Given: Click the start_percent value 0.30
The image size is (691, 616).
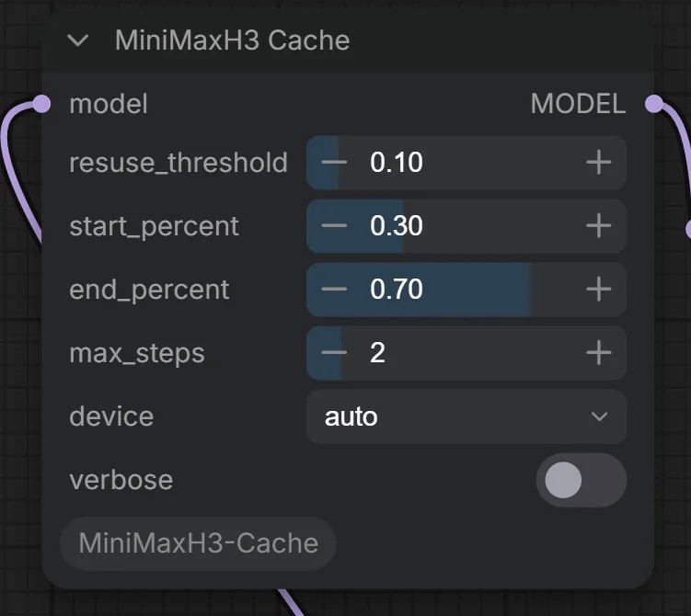Looking at the screenshot, I should [397, 226].
